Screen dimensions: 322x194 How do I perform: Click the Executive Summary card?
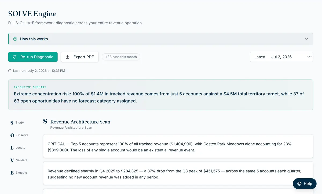[x=161, y=95]
